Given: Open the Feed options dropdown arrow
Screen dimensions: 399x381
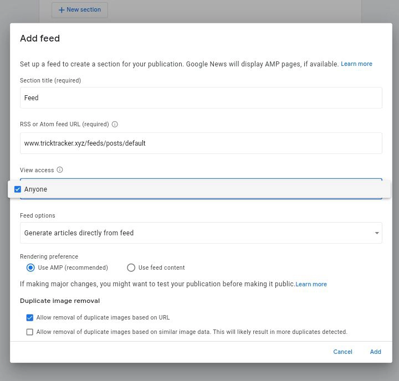Looking at the screenshot, I should (x=377, y=233).
